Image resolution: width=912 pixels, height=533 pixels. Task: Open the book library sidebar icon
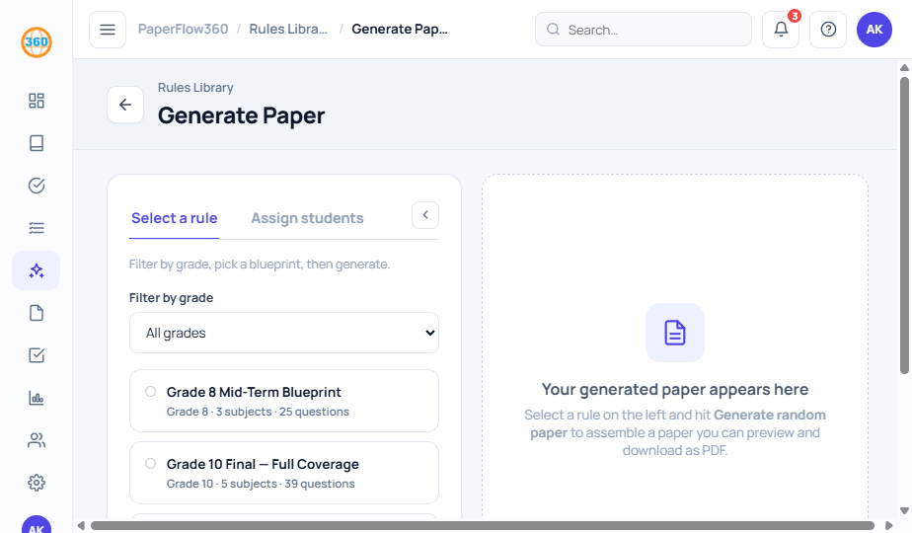click(37, 143)
